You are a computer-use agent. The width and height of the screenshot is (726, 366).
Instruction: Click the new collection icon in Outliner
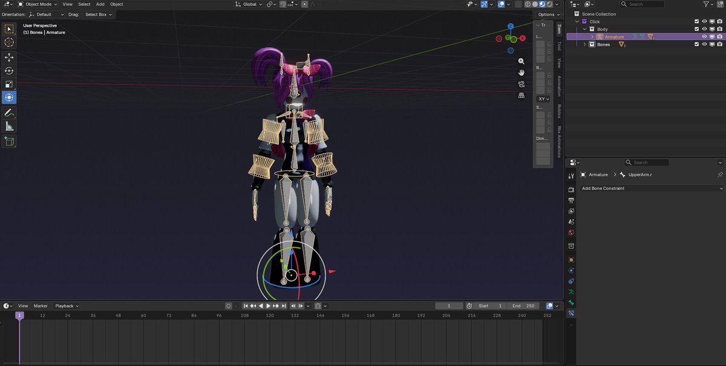[x=720, y=4]
